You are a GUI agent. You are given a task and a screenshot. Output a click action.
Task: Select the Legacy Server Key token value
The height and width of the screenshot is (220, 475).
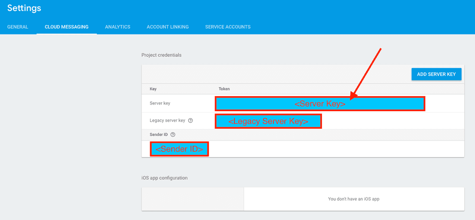(268, 121)
